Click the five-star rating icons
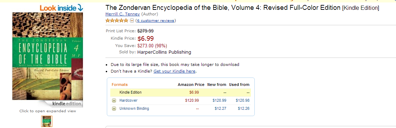 pos(117,20)
